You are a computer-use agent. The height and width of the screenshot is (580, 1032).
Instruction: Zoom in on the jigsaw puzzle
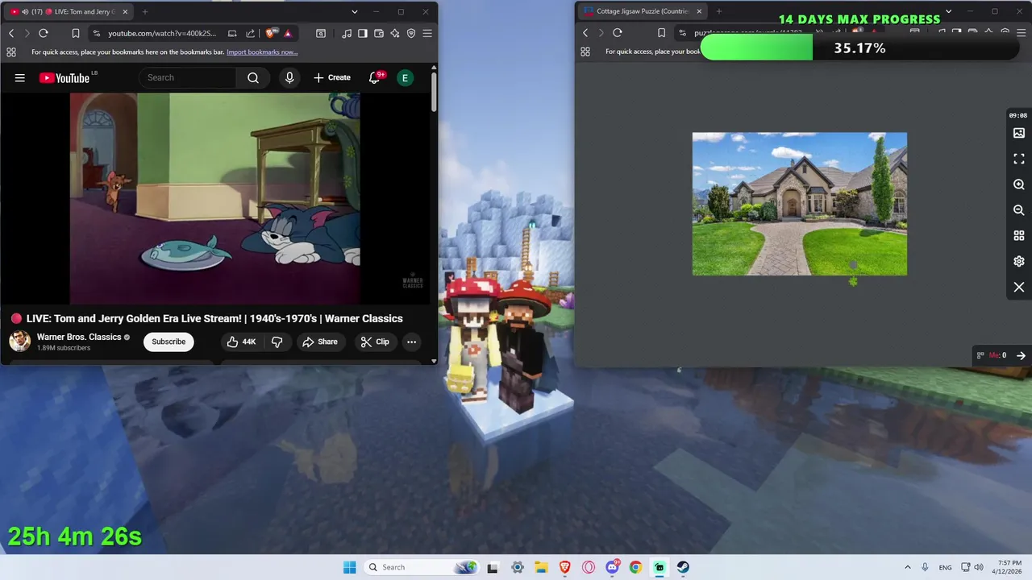[1019, 184]
